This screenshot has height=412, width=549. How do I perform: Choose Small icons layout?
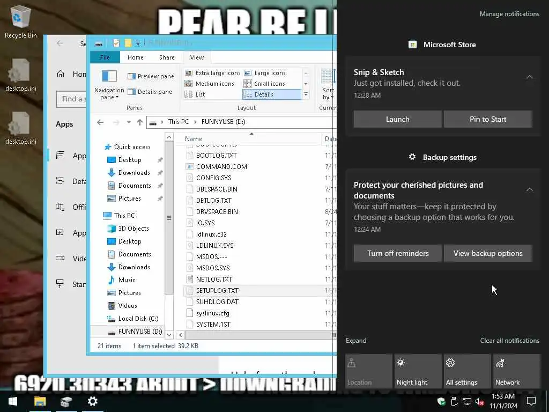pyautogui.click(x=265, y=84)
